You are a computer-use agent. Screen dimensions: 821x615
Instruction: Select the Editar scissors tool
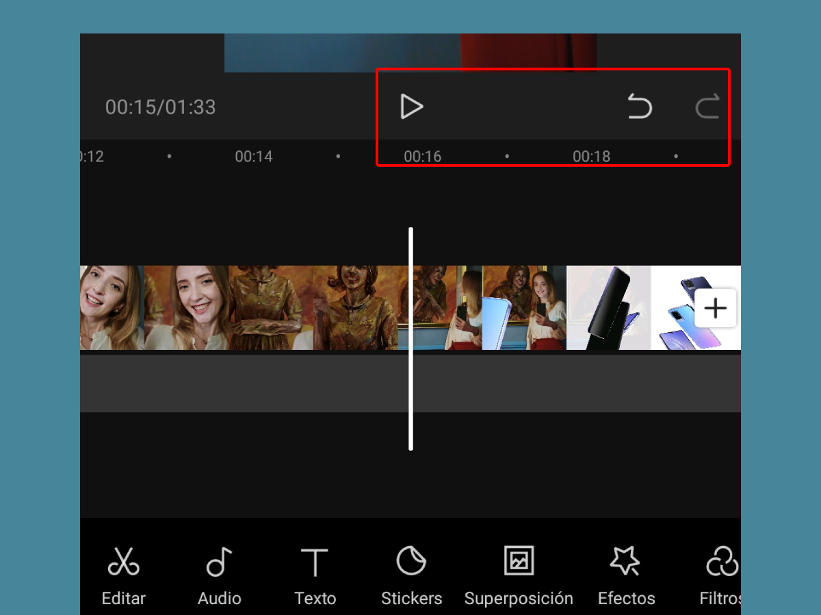pyautogui.click(x=123, y=574)
